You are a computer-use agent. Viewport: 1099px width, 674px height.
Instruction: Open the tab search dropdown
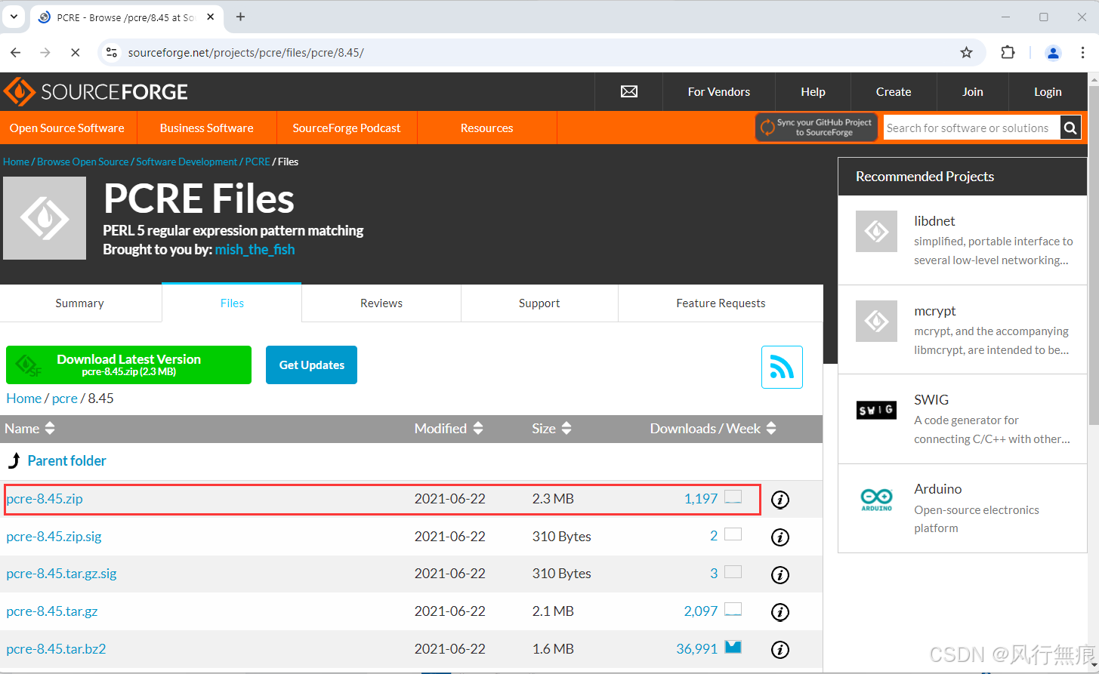click(x=14, y=17)
